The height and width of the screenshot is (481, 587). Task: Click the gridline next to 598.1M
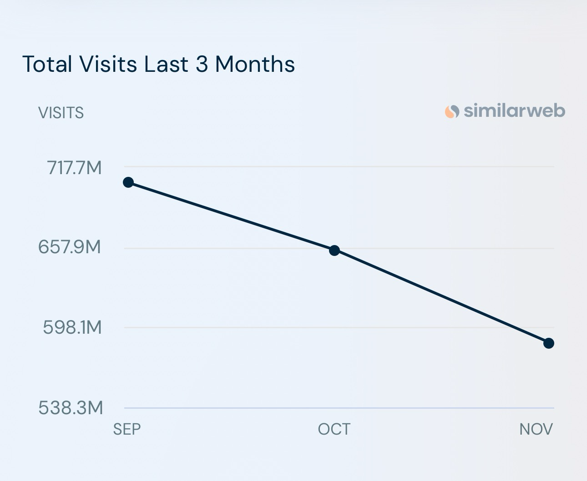[273, 327]
